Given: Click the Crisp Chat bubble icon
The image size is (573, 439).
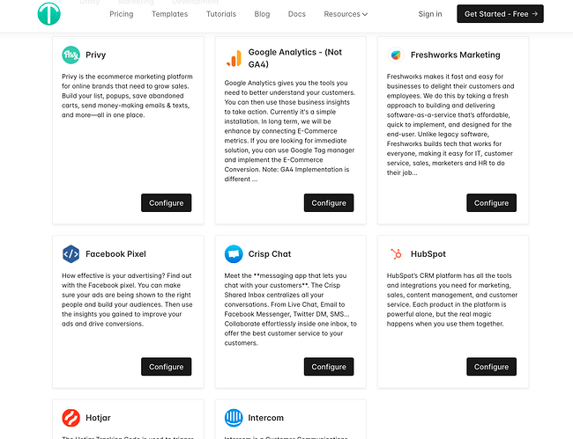Looking at the screenshot, I should tap(234, 254).
